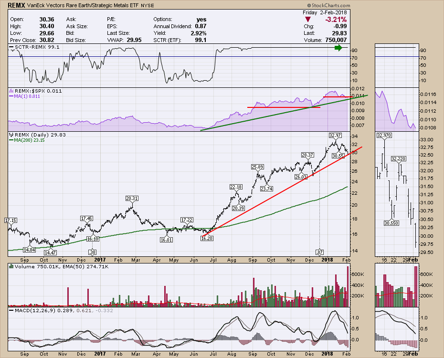Click the -3.21% percent change value
Screen dimensions: 444x358
tap(336, 20)
